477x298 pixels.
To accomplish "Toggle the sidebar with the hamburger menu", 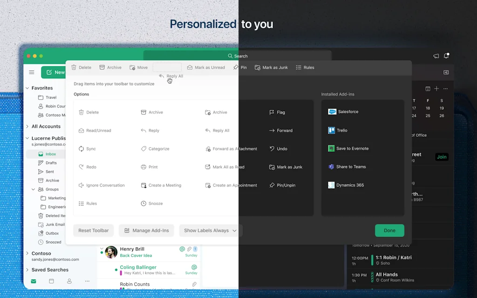I will [32, 72].
